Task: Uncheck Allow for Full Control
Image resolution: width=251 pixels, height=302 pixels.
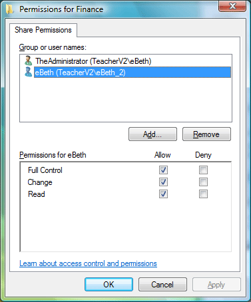Action: click(x=163, y=170)
